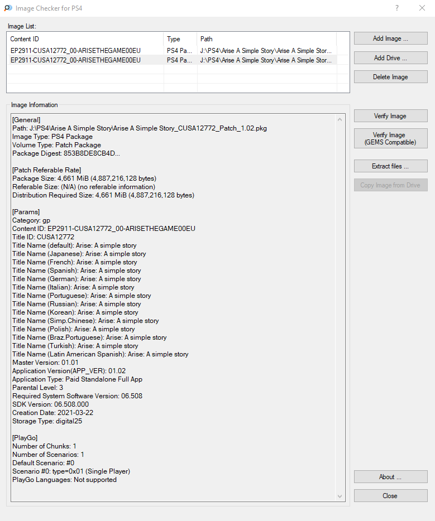Click the Title Name (French) line
The image size is (435, 521).
point(74,262)
